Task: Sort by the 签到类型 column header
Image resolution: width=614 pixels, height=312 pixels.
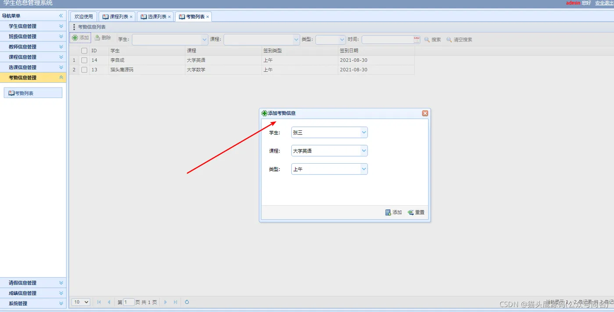Action: click(300, 51)
